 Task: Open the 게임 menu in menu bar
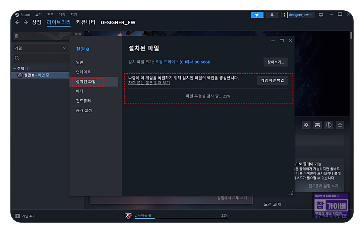click(62, 15)
